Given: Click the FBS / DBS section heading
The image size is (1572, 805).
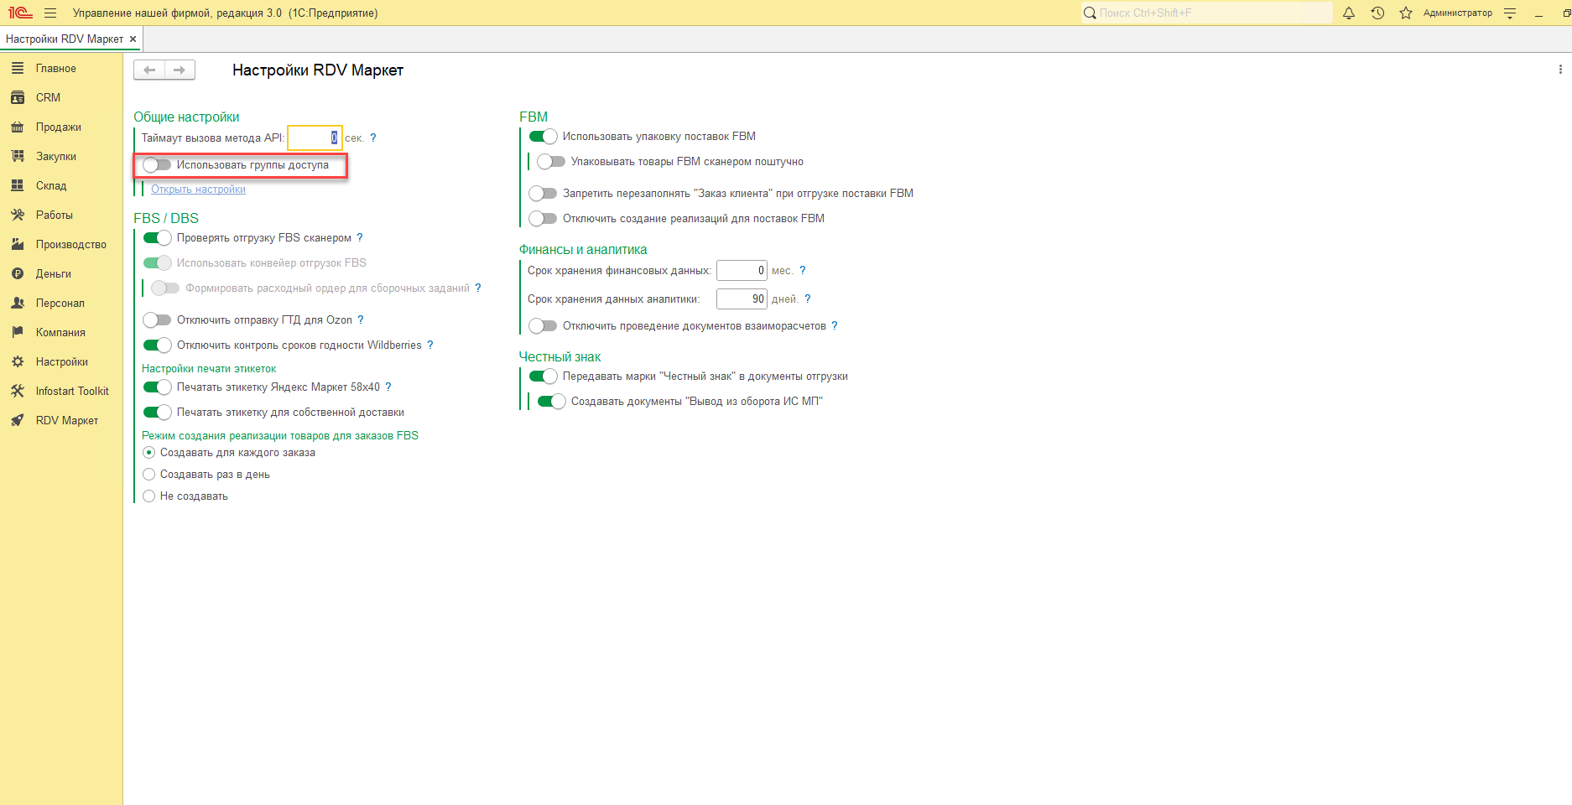Looking at the screenshot, I should pos(166,218).
